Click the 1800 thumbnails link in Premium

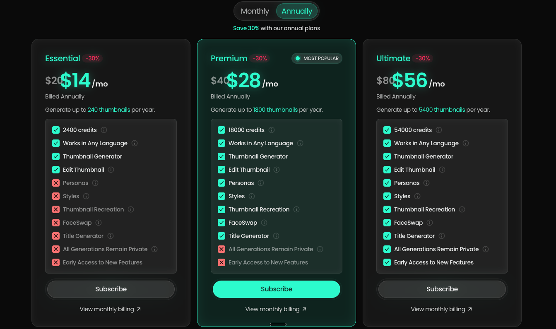(x=275, y=110)
